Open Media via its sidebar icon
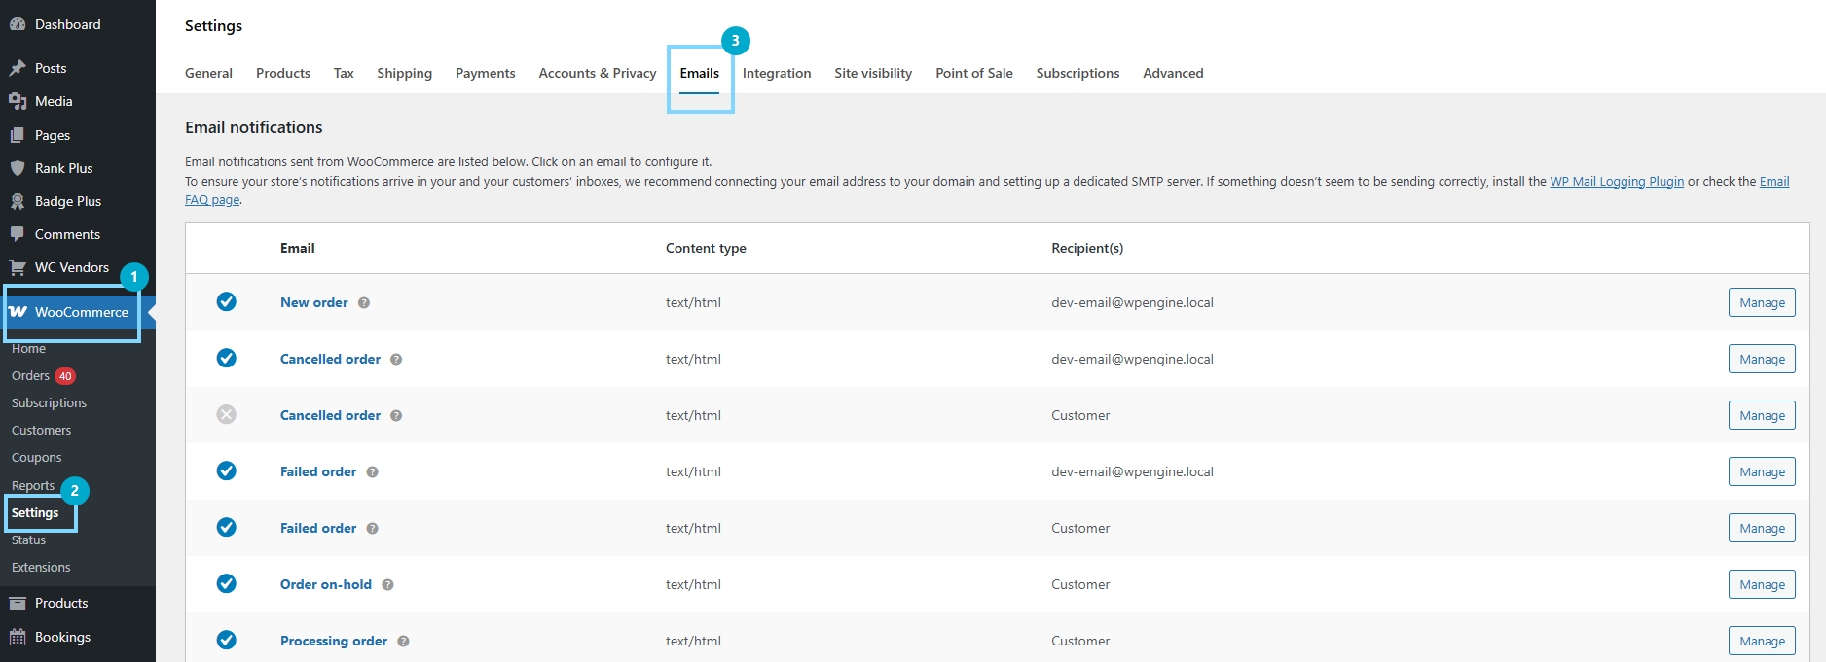This screenshot has height=662, width=1826. pos(18,101)
